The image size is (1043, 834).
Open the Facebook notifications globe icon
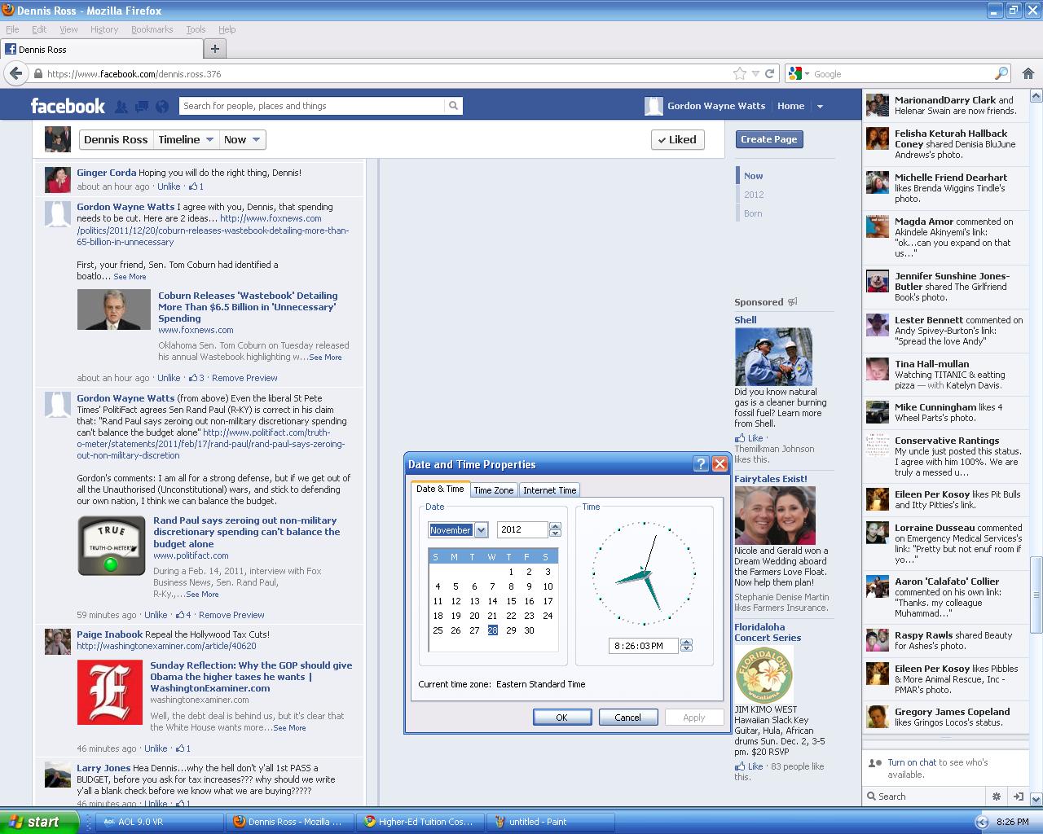[x=162, y=107]
